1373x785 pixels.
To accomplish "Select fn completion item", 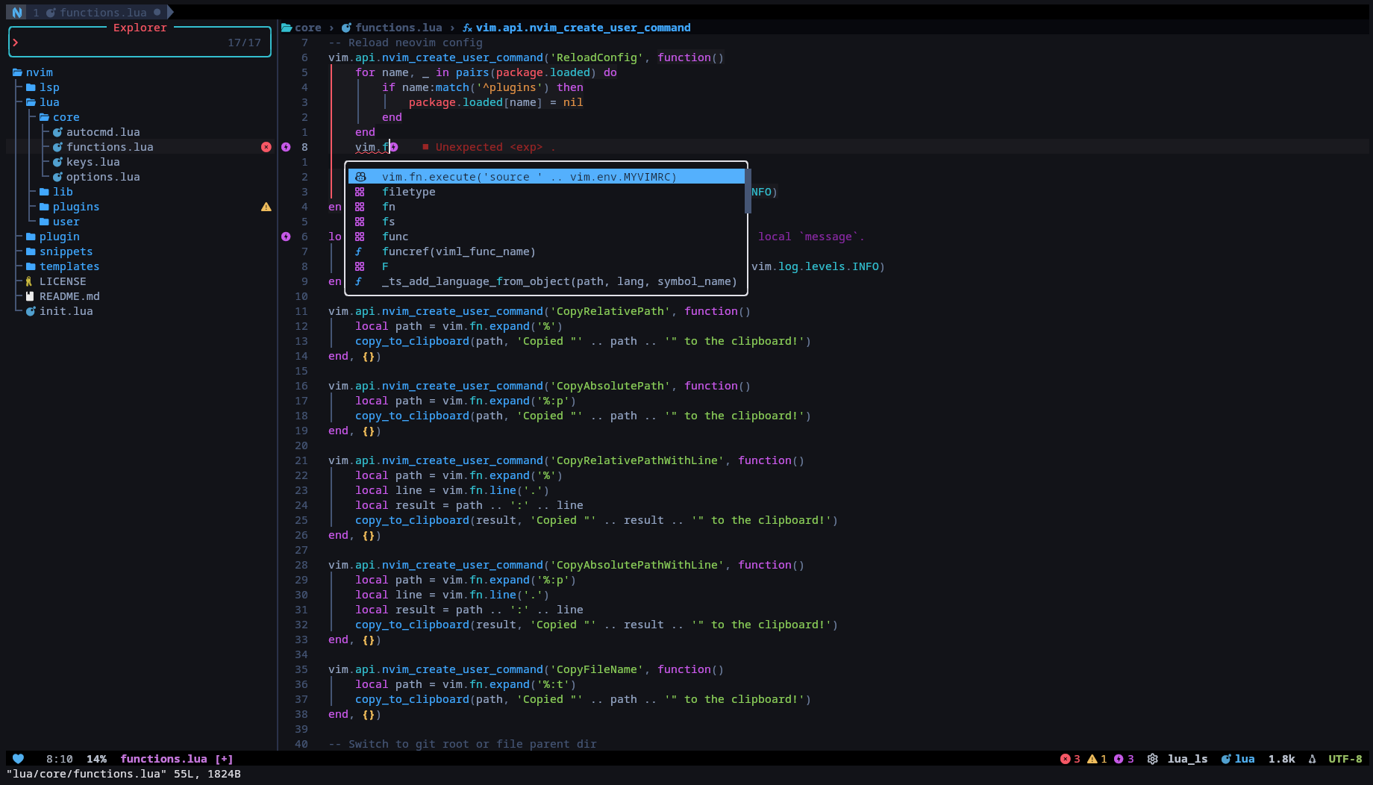I will pyautogui.click(x=546, y=207).
